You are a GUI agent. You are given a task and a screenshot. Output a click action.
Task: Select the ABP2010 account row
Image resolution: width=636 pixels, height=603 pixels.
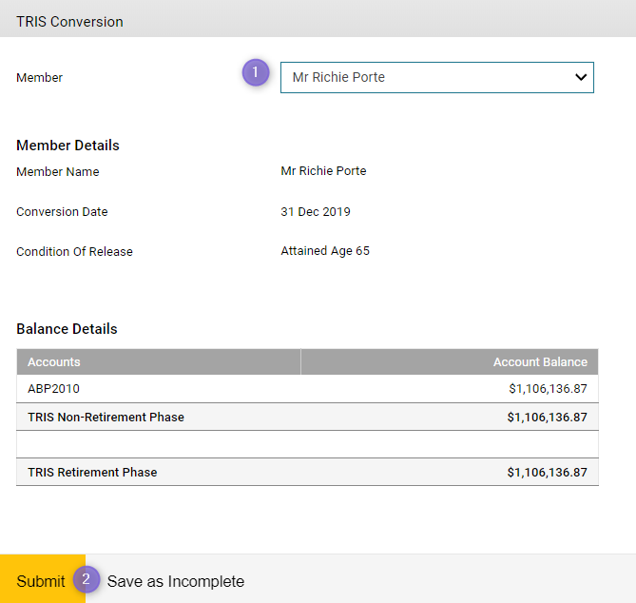click(x=54, y=389)
